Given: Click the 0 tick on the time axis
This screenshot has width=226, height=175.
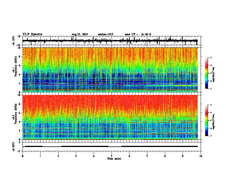Looking at the screenshot, I should pyautogui.click(x=23, y=156).
